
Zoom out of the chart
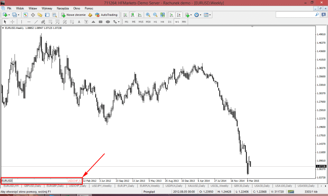click(x=155, y=15)
